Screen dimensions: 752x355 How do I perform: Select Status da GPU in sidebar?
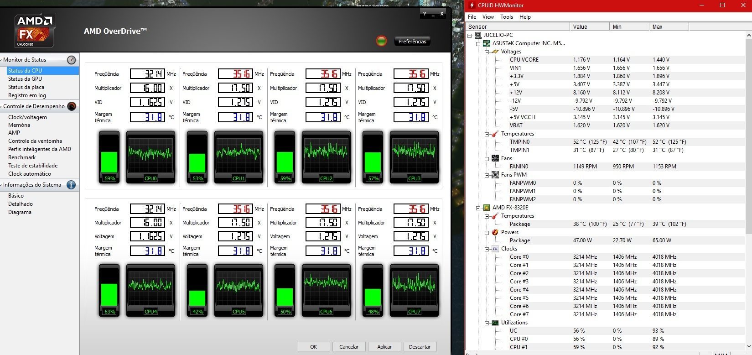tap(25, 79)
